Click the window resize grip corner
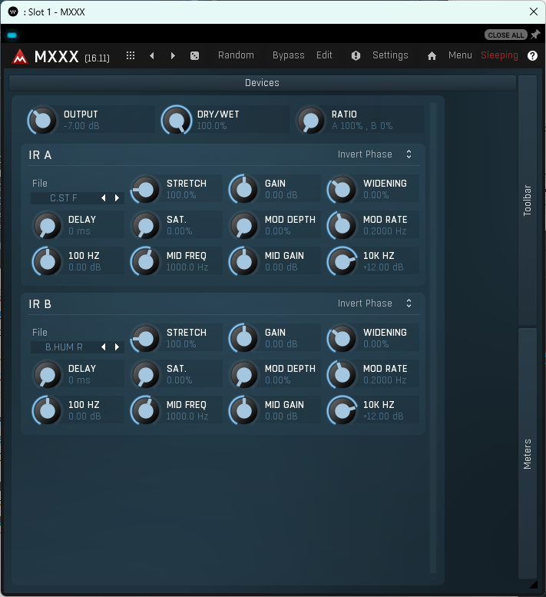This screenshot has height=597, width=546. click(533, 584)
